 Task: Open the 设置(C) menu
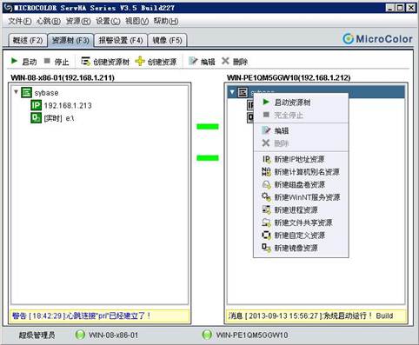(108, 21)
